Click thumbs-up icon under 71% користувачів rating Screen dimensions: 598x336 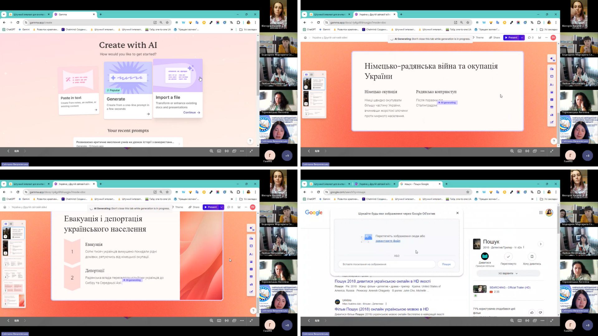tap(532, 312)
